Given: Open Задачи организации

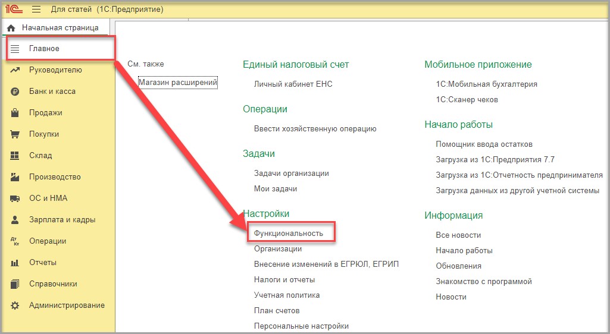Looking at the screenshot, I should [x=292, y=173].
